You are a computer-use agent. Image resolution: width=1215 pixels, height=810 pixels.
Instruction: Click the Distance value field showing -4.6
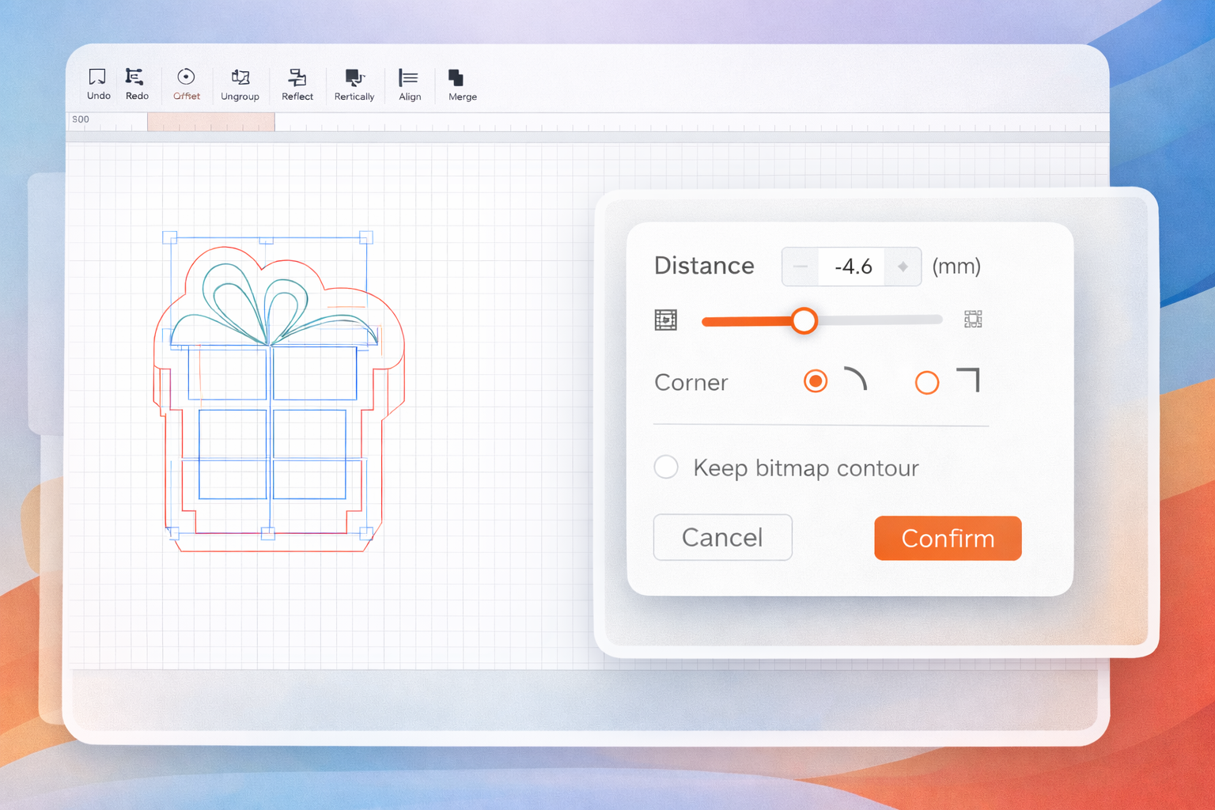tap(853, 267)
